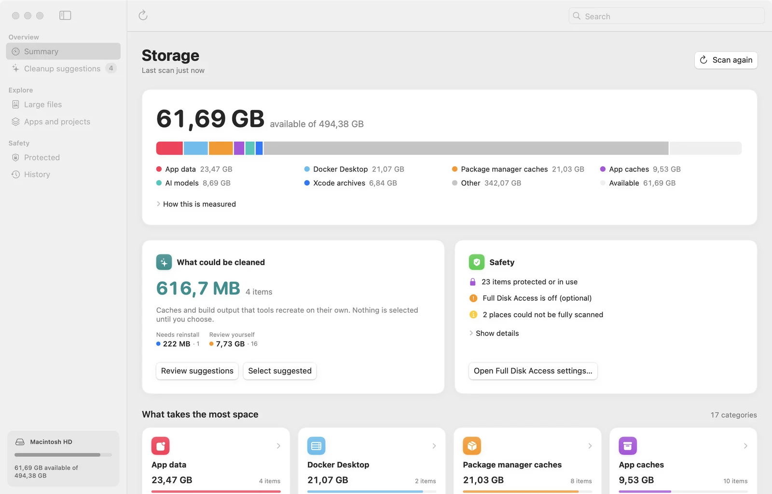Click the green shield Safety icon
Image resolution: width=772 pixels, height=494 pixels.
(x=477, y=262)
